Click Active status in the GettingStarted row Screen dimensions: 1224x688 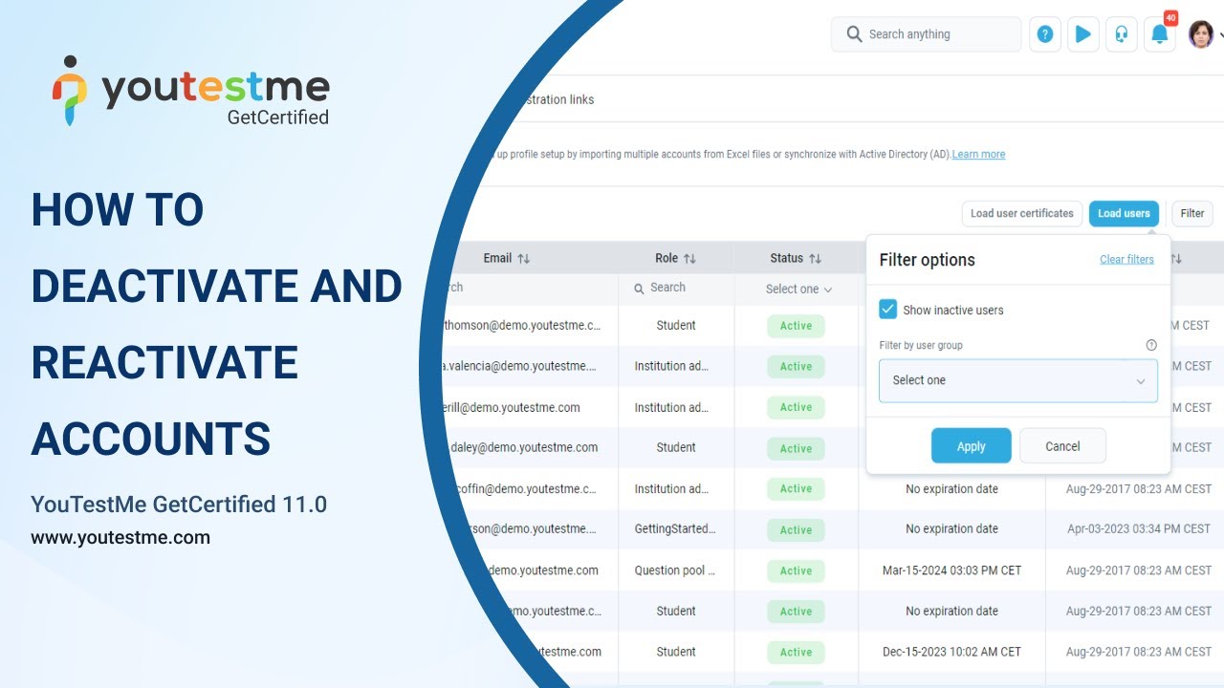click(x=796, y=529)
